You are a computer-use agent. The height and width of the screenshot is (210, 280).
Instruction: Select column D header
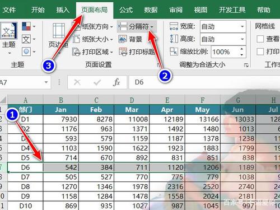(132, 100)
